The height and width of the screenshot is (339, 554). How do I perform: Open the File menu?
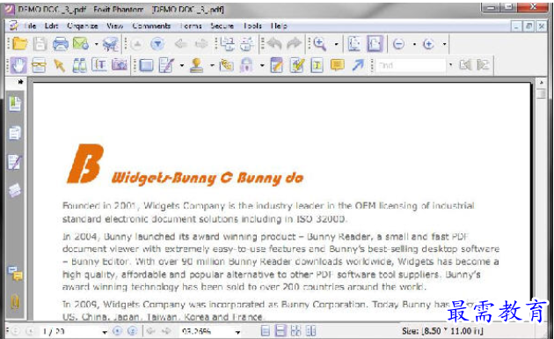click(30, 26)
